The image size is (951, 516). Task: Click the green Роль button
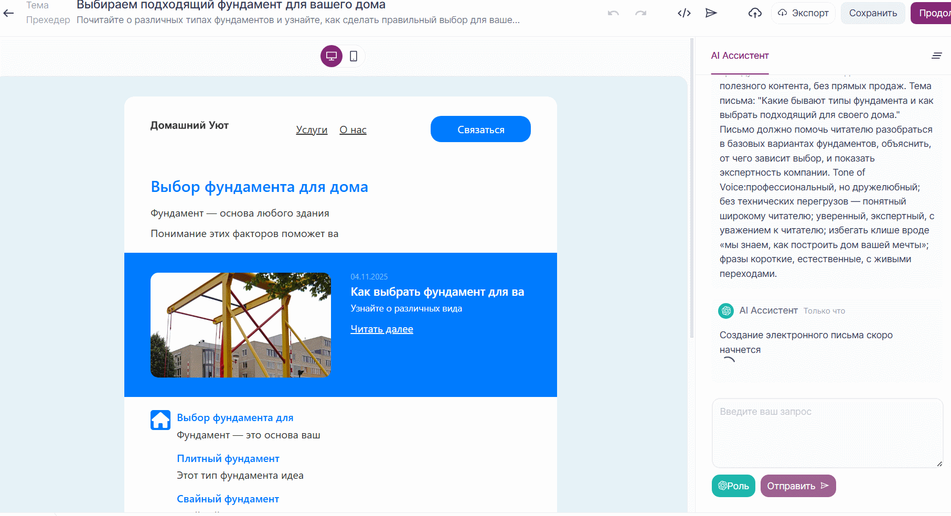(x=733, y=486)
